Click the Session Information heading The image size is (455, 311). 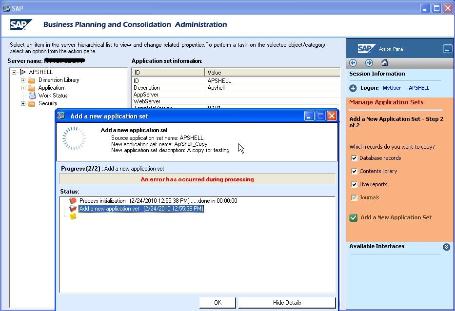tap(377, 74)
